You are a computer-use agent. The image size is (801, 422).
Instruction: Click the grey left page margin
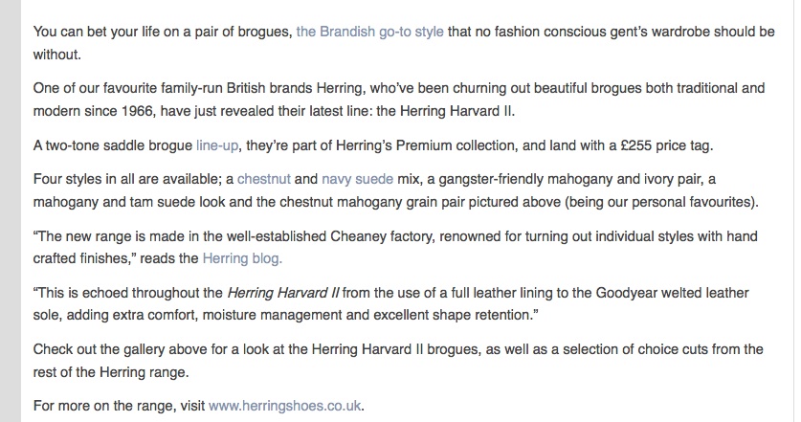click(11, 211)
